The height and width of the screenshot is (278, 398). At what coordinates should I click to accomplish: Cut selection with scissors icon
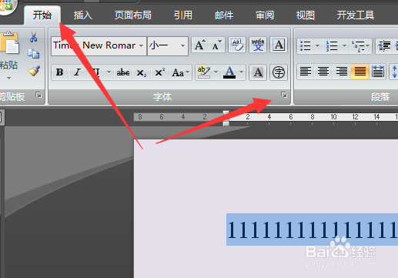tap(33, 37)
